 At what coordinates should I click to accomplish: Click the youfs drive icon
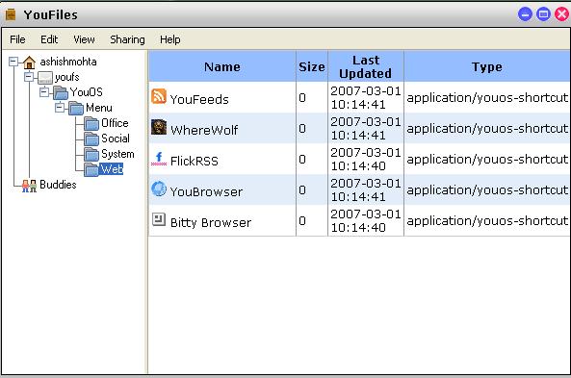click(45, 78)
